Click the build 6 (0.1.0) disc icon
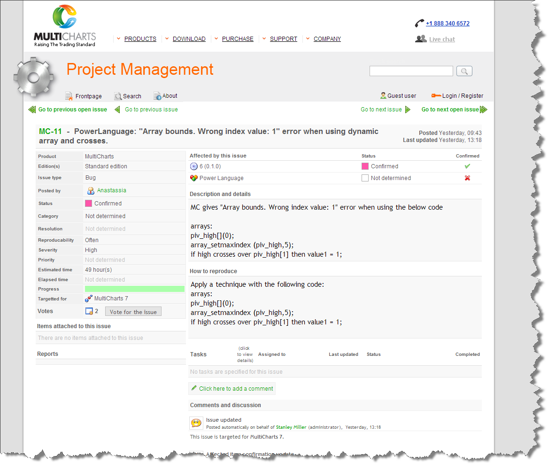548x464 pixels. click(193, 166)
